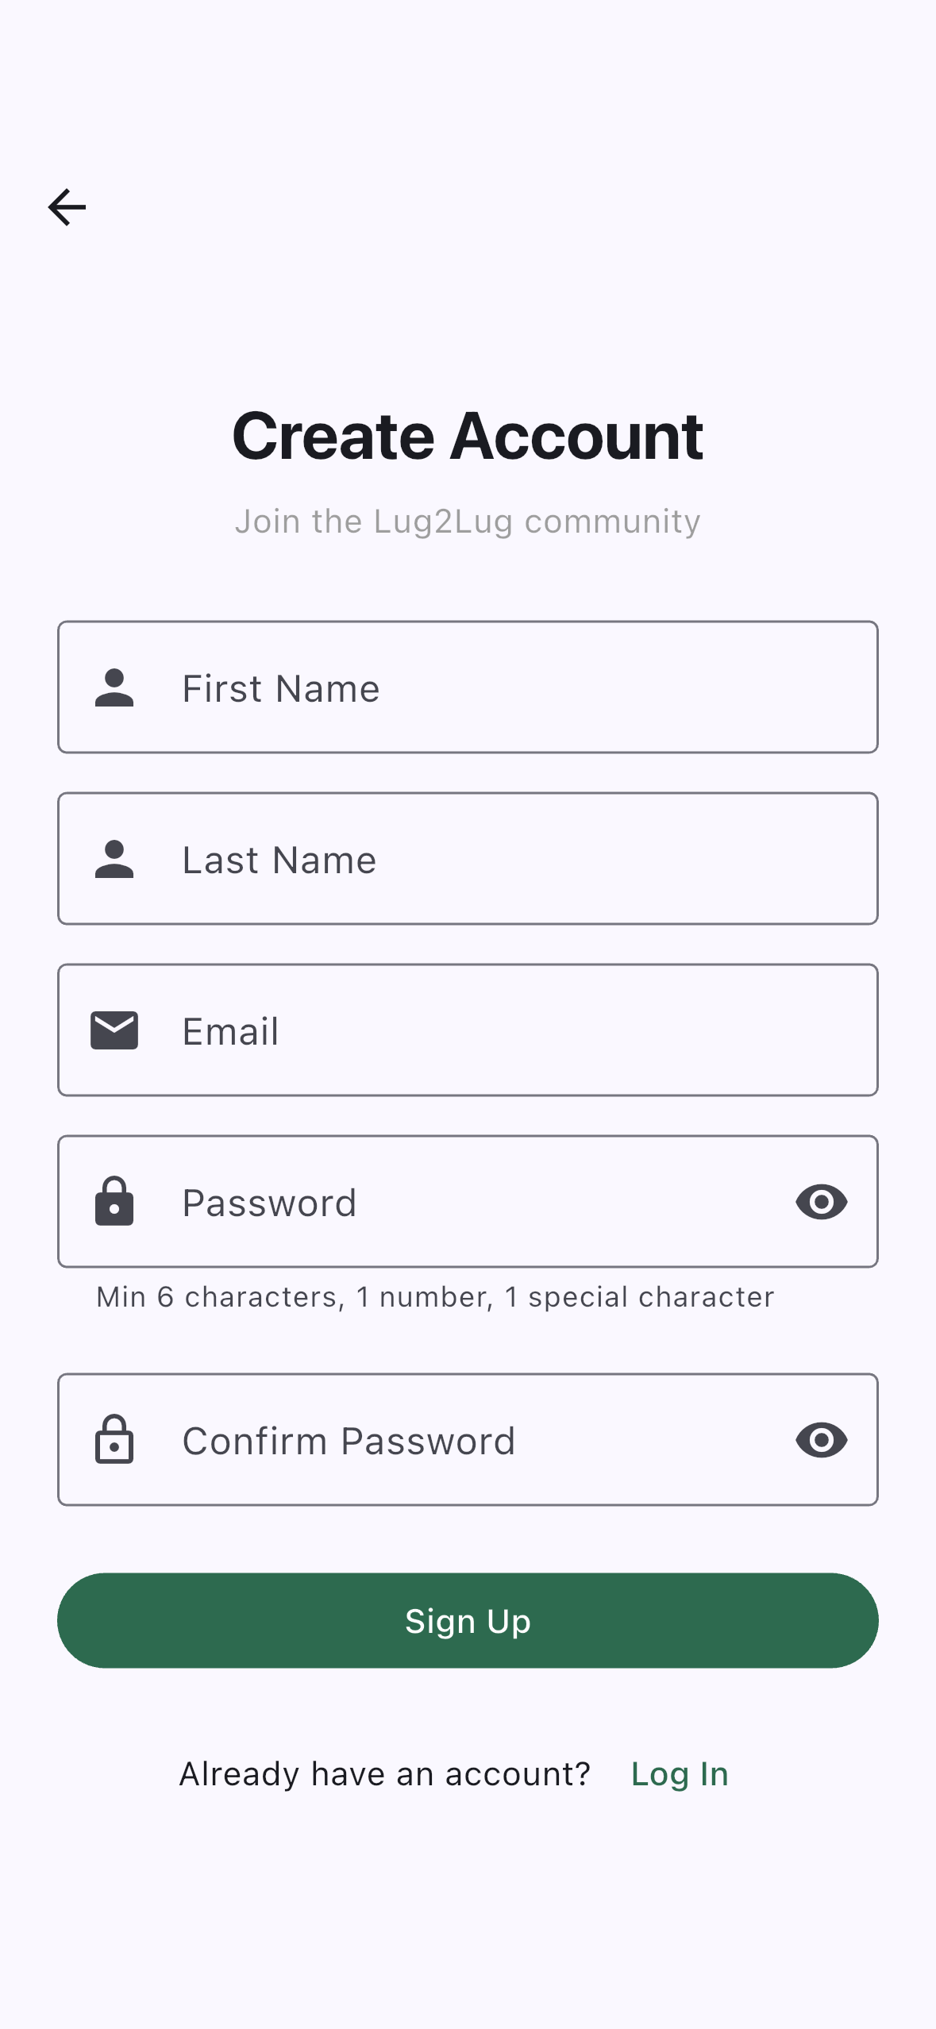This screenshot has width=936, height=2029.
Task: Tap the envelope icon in Email field
Action: [x=114, y=1030]
